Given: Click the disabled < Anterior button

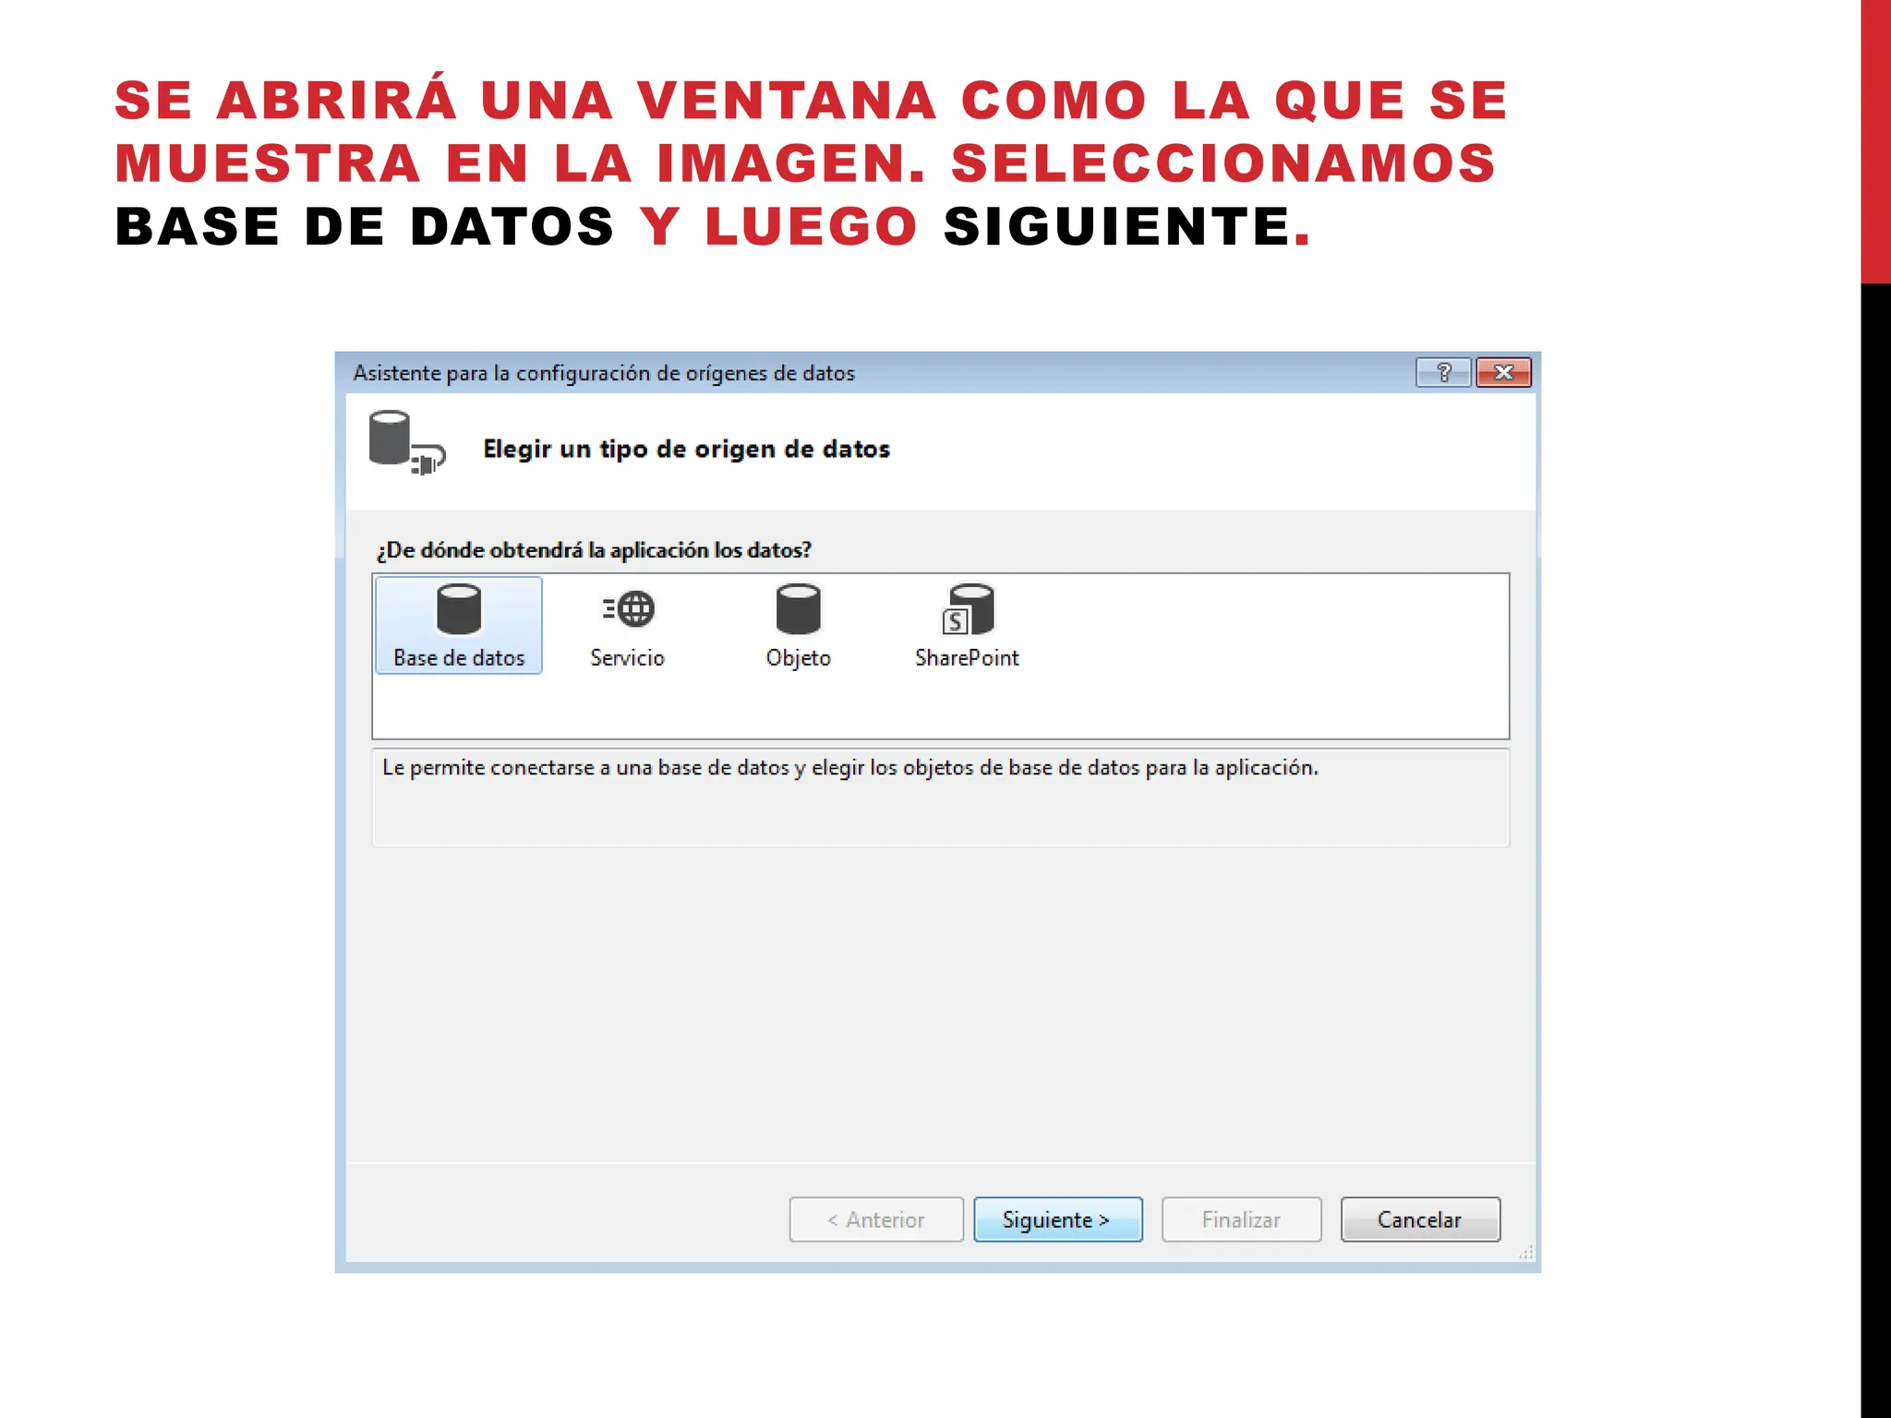Looking at the screenshot, I should pyautogui.click(x=876, y=1220).
